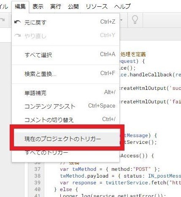Open the ヘルプ menu

click(122, 6)
